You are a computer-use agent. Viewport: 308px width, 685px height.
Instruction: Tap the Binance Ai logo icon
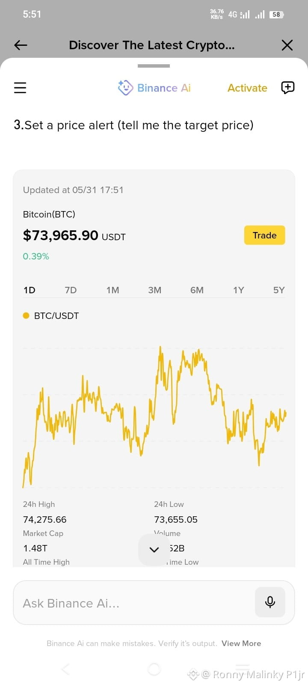(125, 88)
